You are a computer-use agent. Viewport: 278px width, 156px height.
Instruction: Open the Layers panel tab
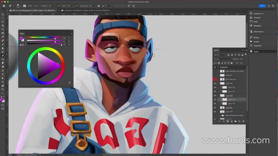(x=216, y=50)
